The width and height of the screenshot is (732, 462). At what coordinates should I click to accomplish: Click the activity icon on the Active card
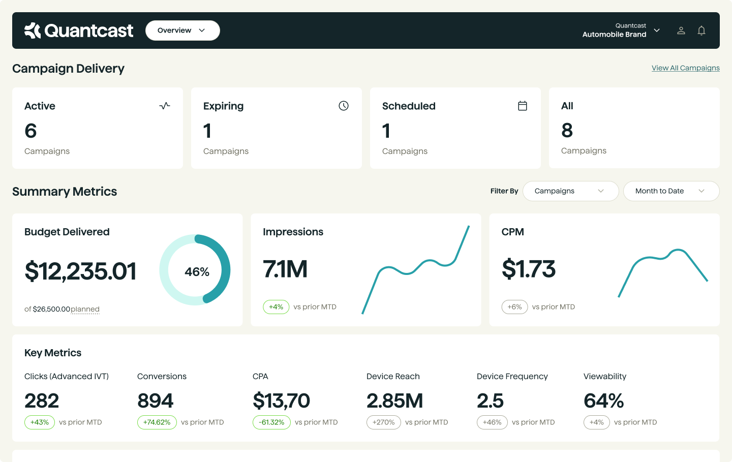tap(164, 106)
